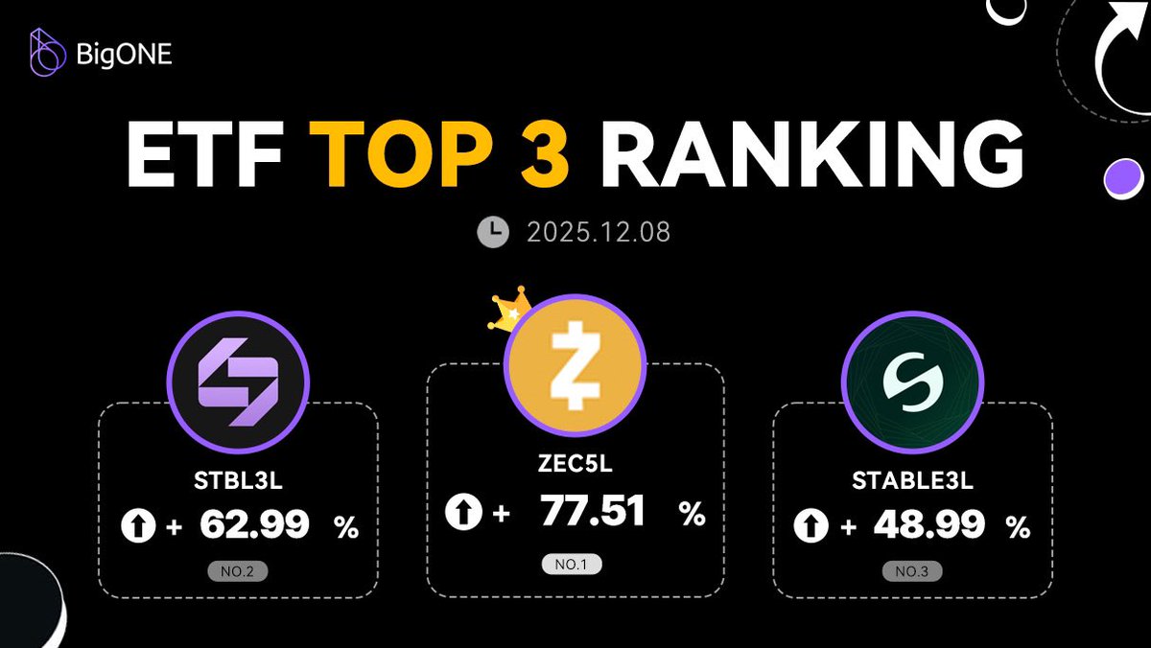
Task: Click the ZEC5L ticker label
Action: pyautogui.click(x=576, y=467)
